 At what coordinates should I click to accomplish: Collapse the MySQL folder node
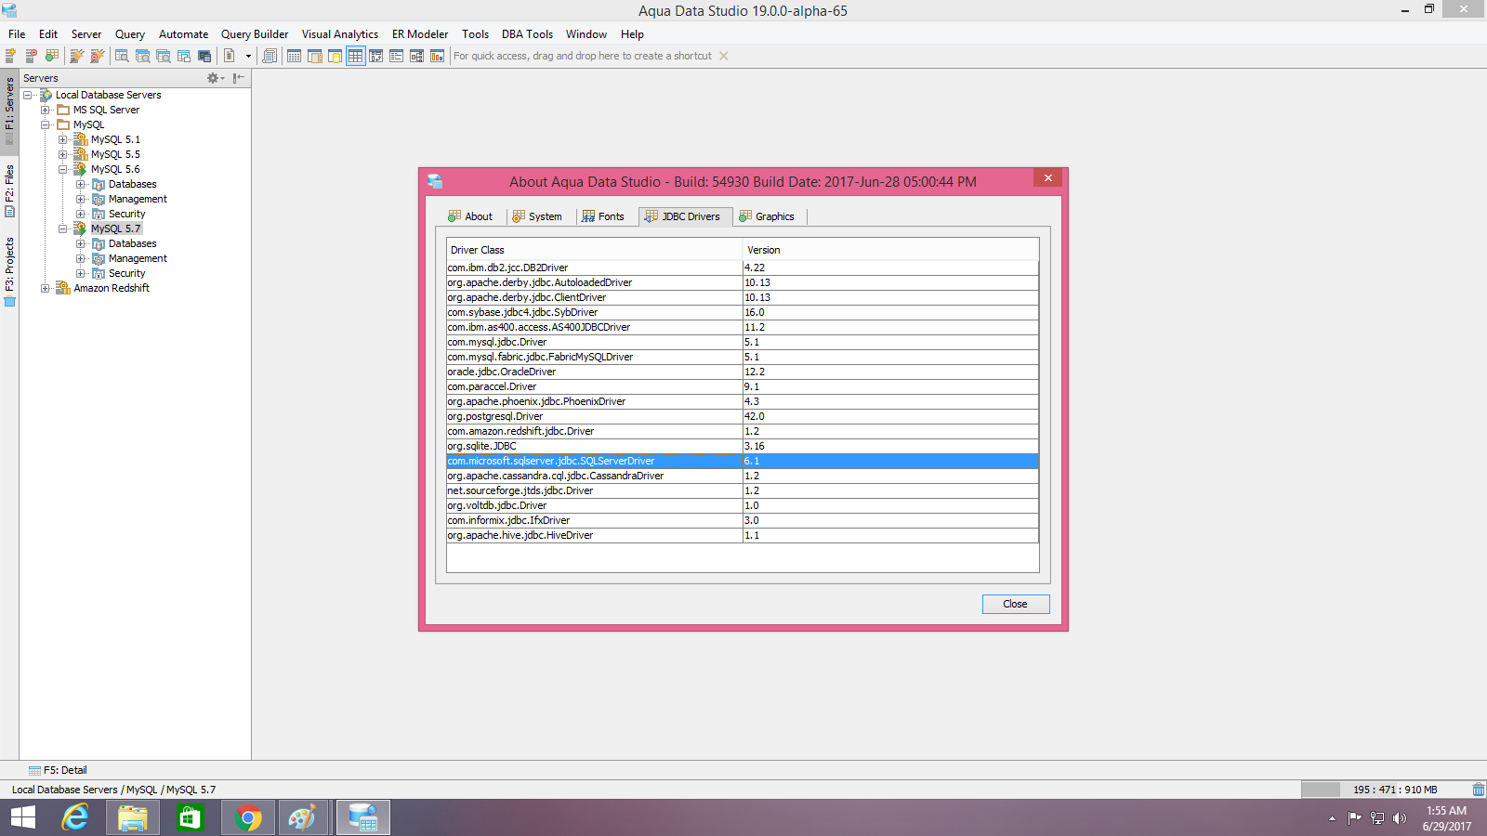[x=45, y=124]
